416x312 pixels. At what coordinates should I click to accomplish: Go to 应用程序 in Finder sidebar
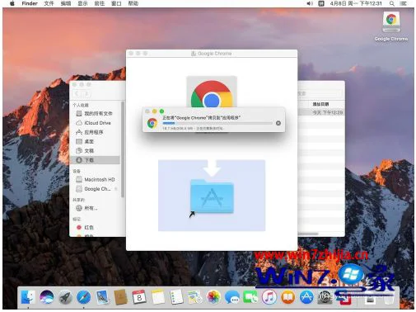95,132
